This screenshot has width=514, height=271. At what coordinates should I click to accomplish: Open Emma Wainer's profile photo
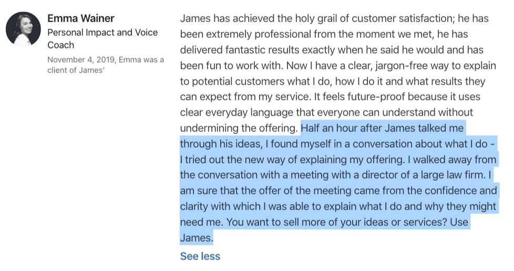point(23,29)
